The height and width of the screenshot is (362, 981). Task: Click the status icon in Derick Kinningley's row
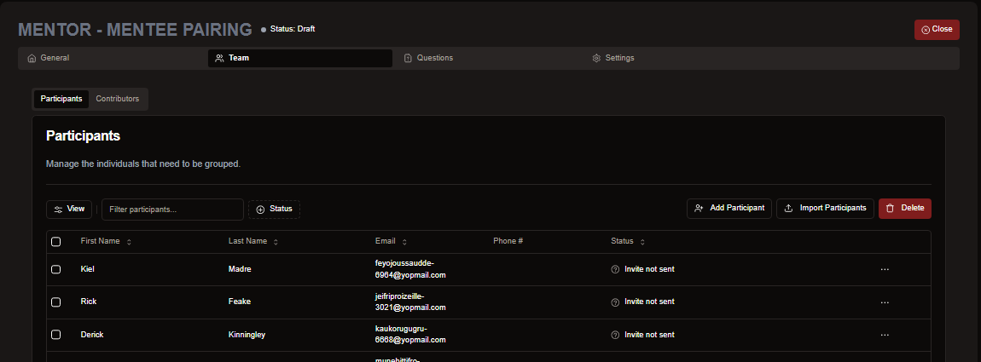615,335
